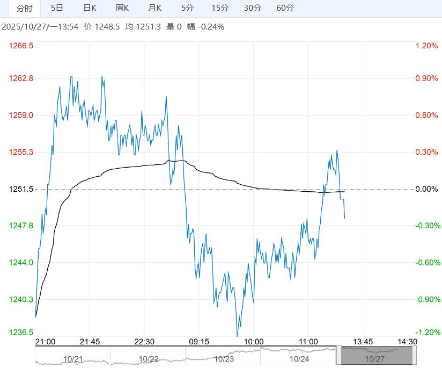Click the 10/22 segment in date navigator

(x=148, y=357)
